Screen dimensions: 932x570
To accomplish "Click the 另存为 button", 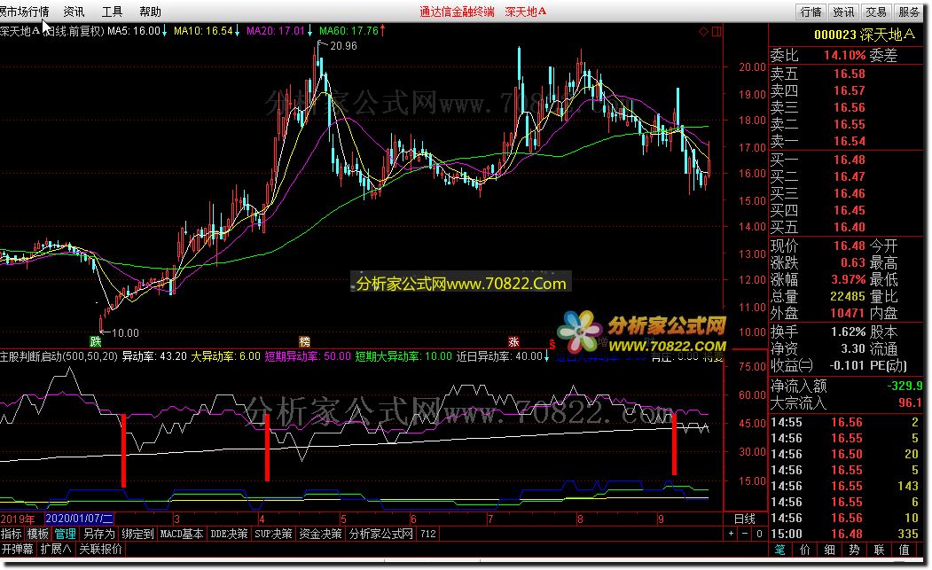I will pyautogui.click(x=98, y=534).
